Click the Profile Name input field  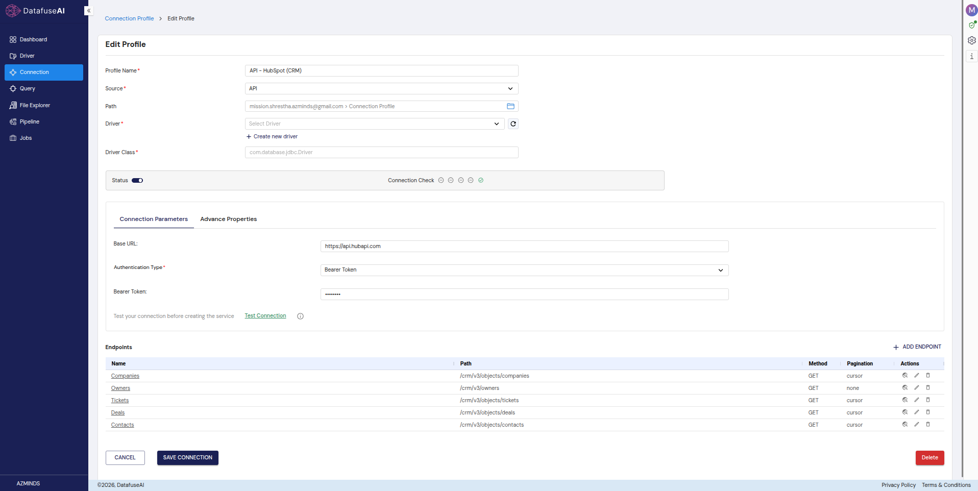click(381, 71)
